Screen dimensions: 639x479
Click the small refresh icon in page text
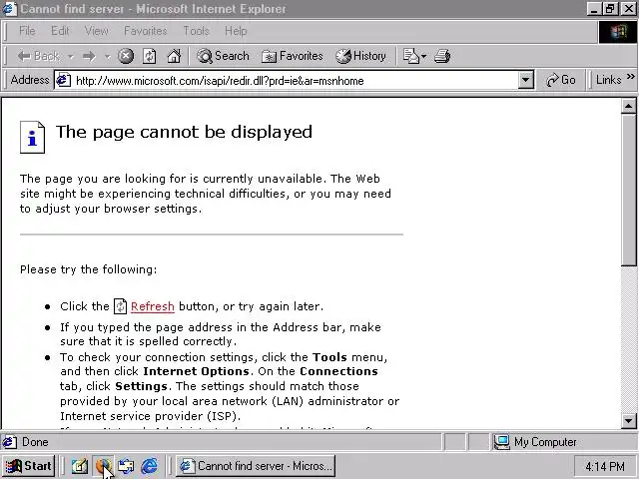(x=120, y=306)
